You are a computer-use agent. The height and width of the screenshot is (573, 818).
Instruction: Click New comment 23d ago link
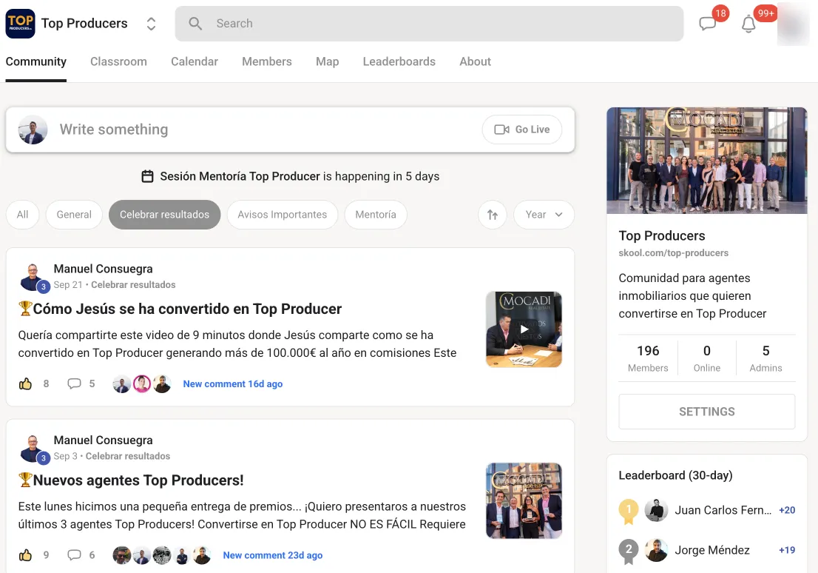273,555
